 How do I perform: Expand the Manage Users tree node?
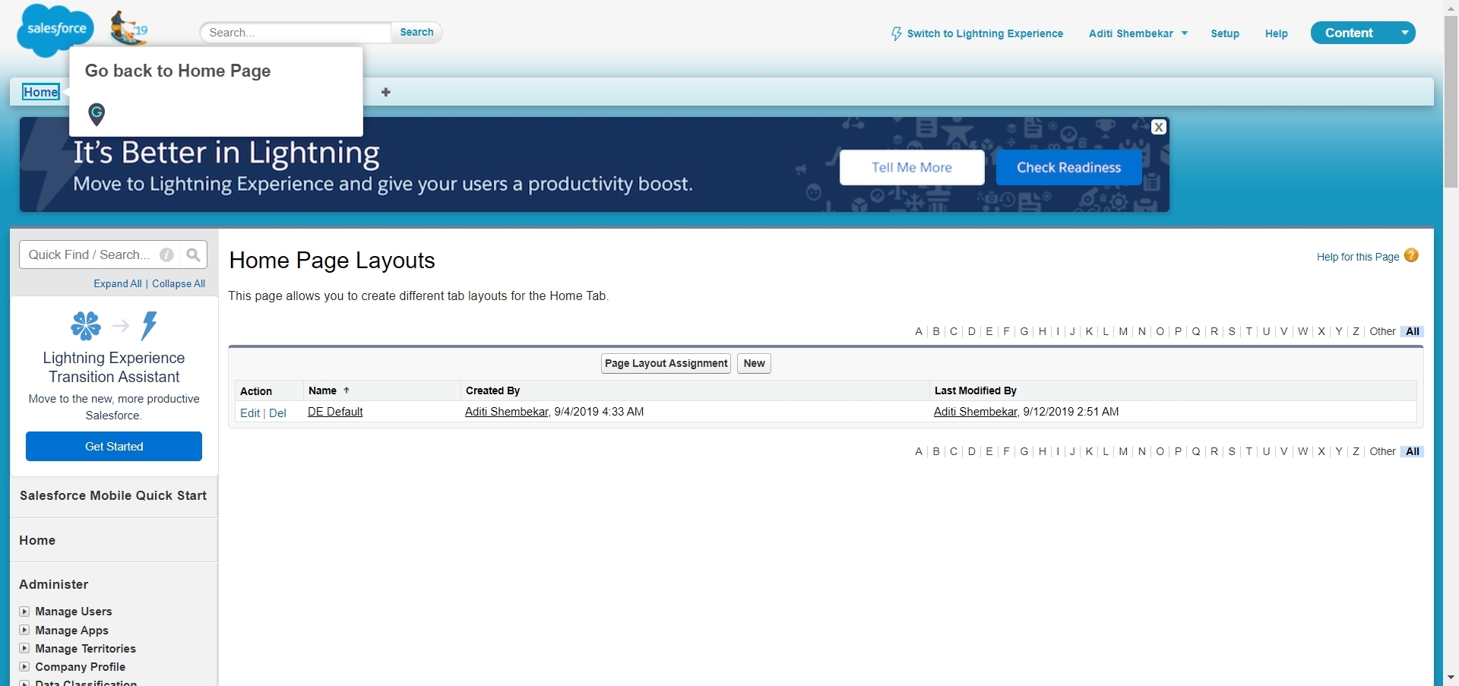tap(24, 612)
